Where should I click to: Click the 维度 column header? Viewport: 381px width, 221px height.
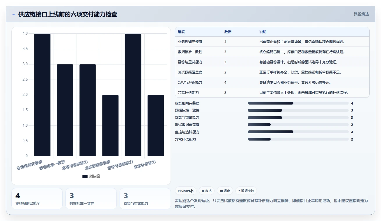click(x=181, y=32)
